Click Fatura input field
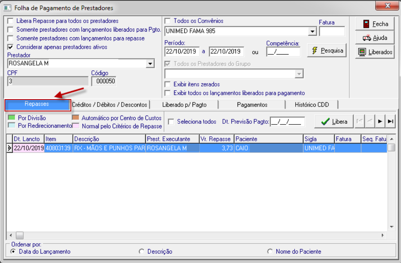Image resolution: width=401 pixels, height=263 pixels. 332,32
